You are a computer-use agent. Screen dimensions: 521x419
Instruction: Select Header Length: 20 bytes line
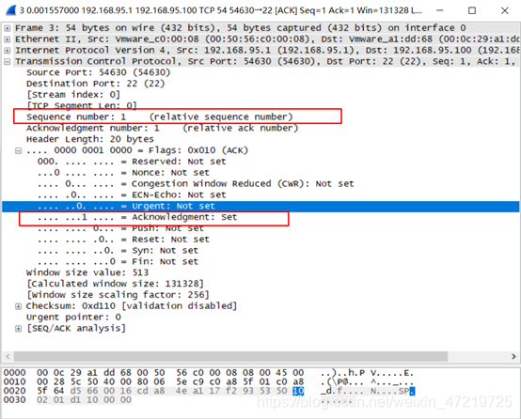pos(90,139)
